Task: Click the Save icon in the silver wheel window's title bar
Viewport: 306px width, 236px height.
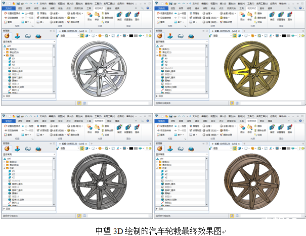Action: (17, 3)
